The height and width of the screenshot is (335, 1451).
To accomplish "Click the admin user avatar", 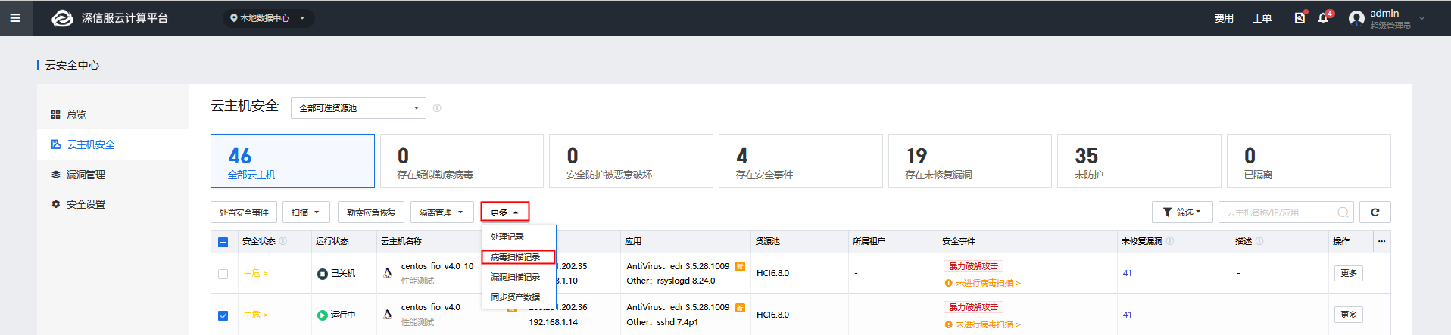I will 1356,18.
